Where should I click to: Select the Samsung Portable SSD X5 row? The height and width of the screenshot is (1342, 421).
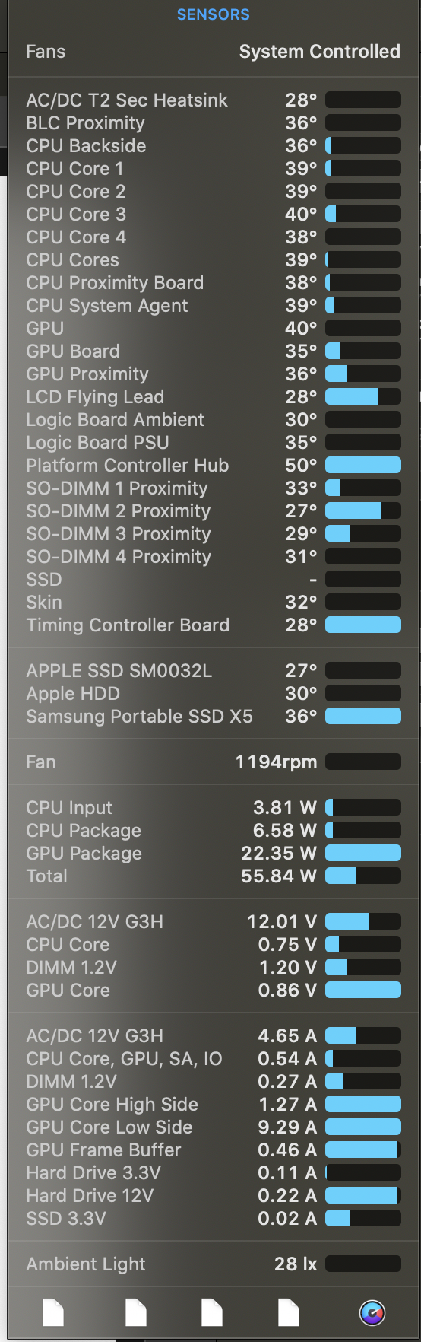pyautogui.click(x=213, y=716)
